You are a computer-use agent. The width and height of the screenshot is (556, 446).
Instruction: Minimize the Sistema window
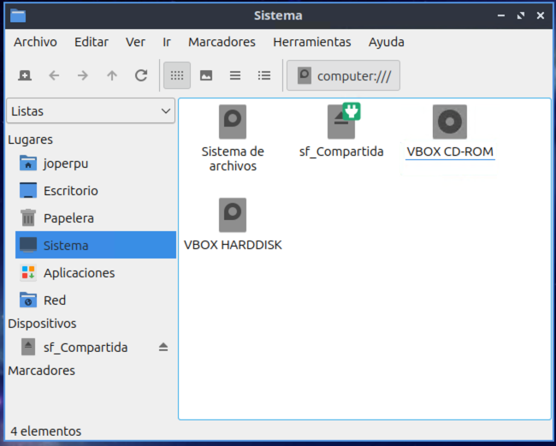click(501, 16)
